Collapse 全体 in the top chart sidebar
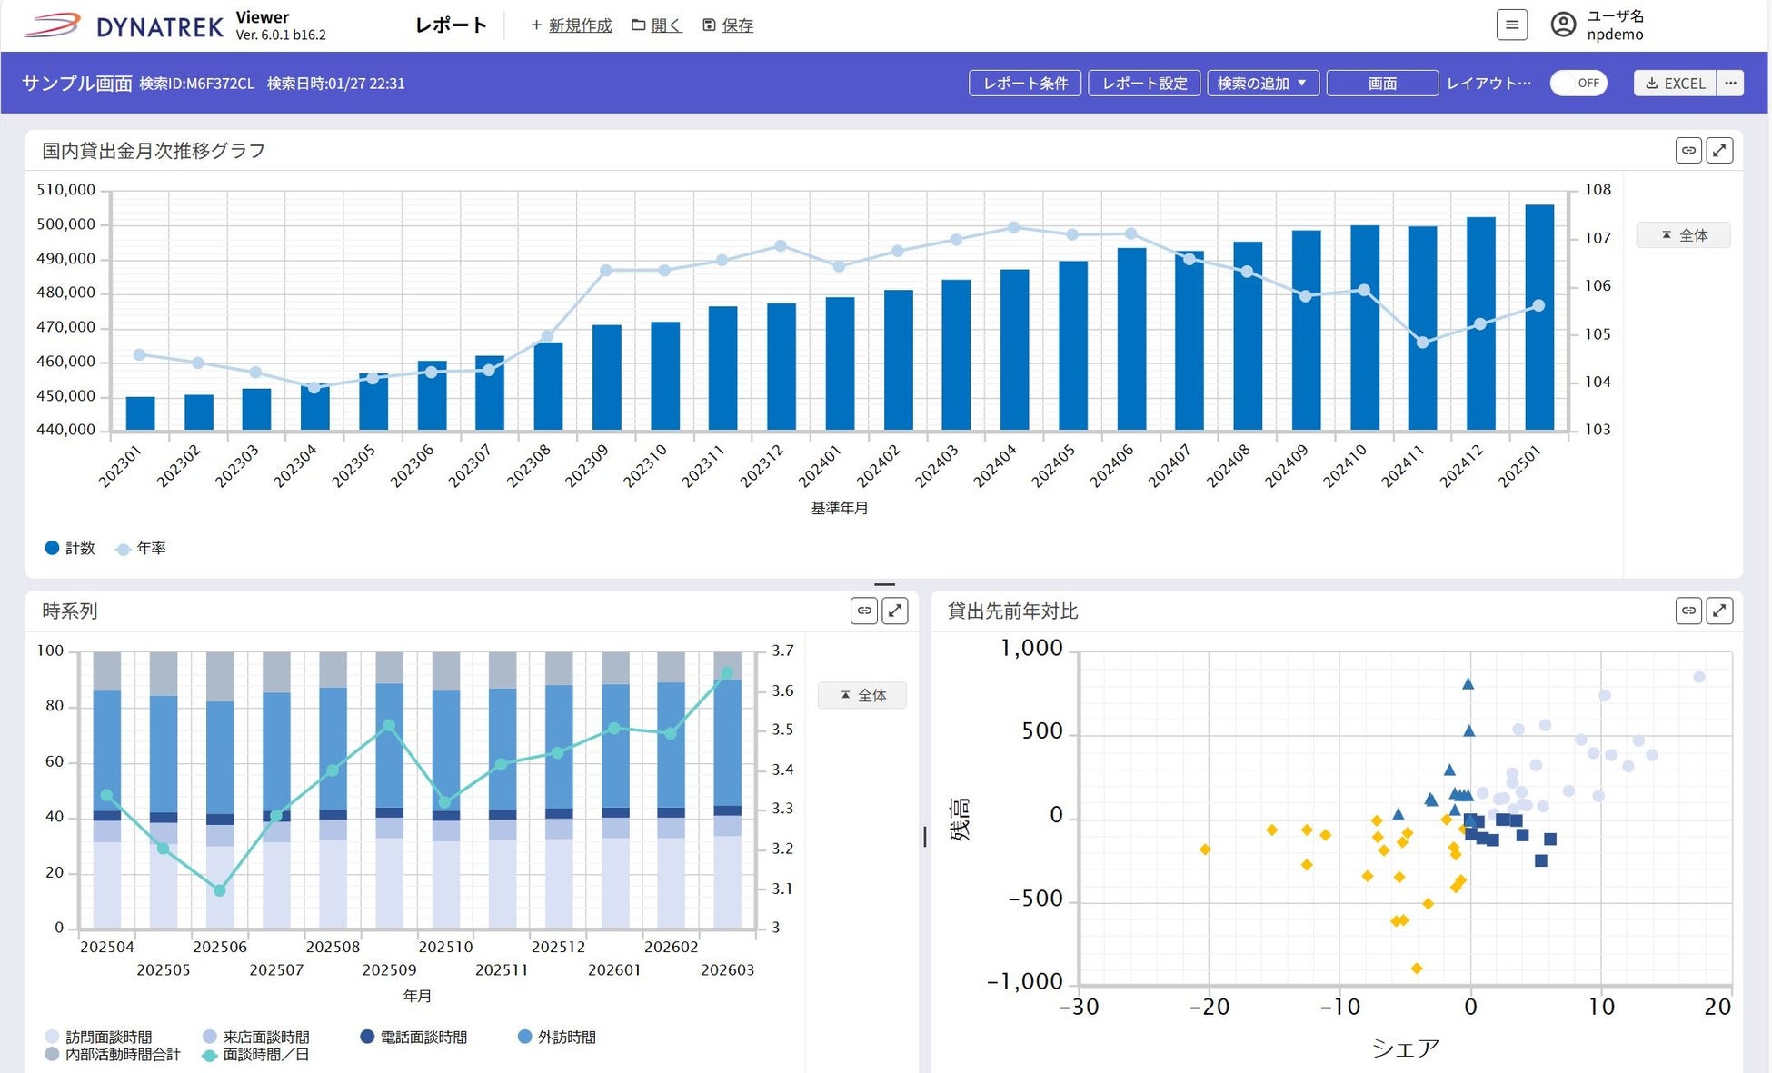 pos(1683,235)
